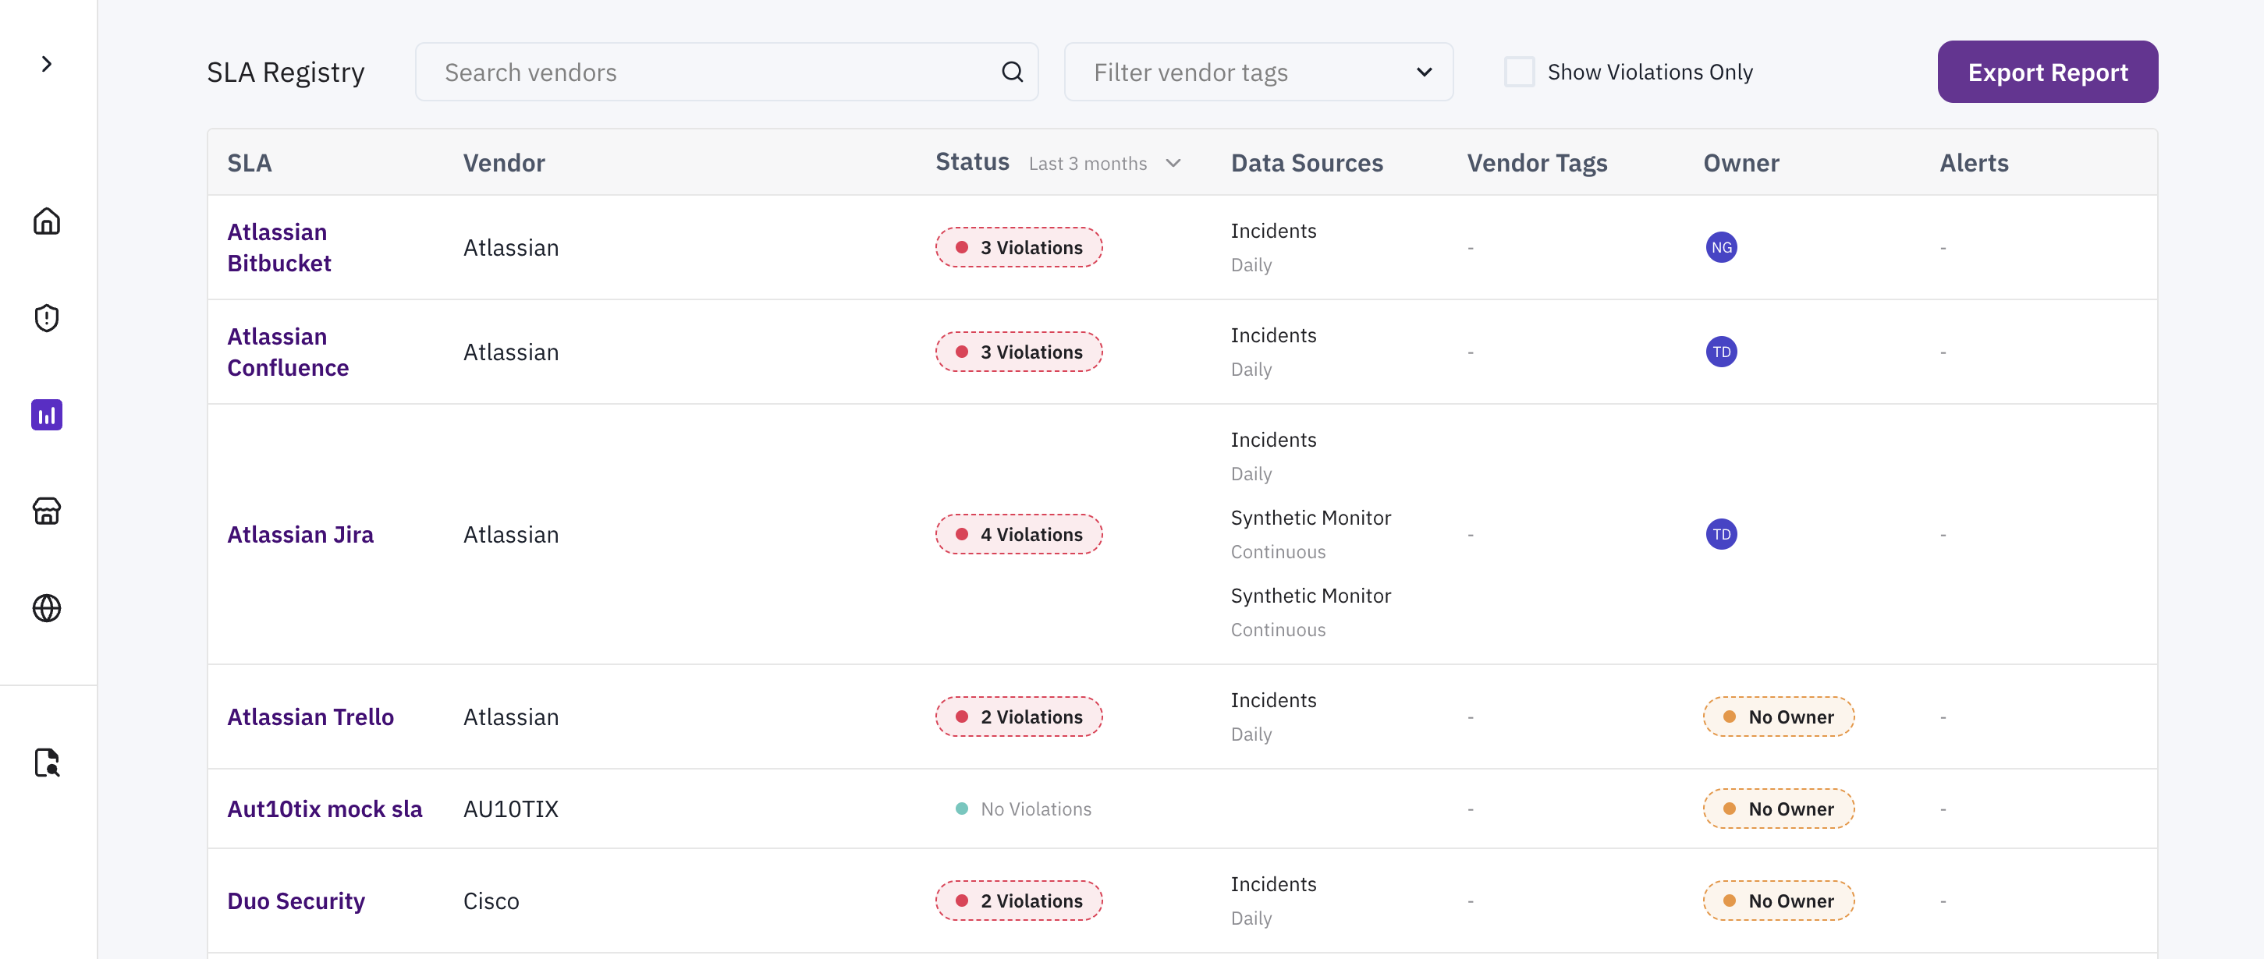
Task: Change the Last 3 months status period
Action: [1104, 164]
